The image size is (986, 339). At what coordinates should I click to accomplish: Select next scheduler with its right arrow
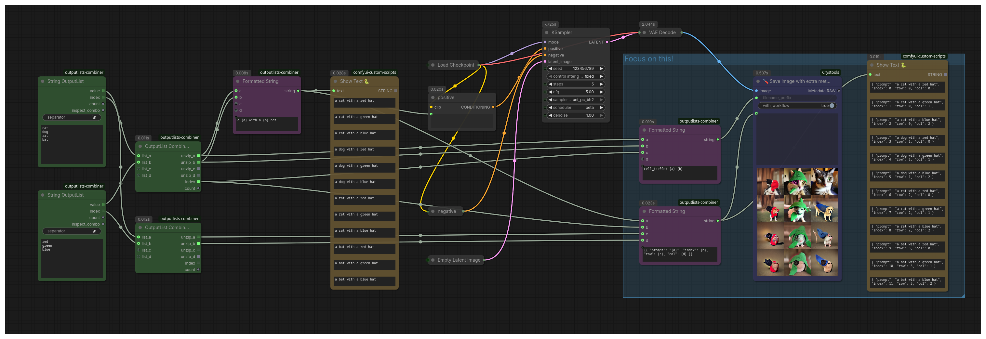(601, 108)
